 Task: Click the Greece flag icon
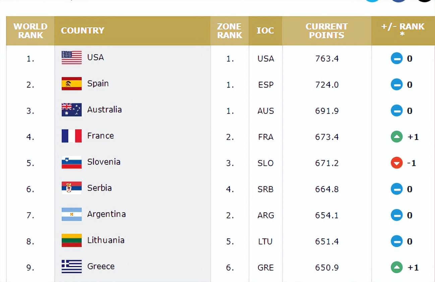pos(71,267)
